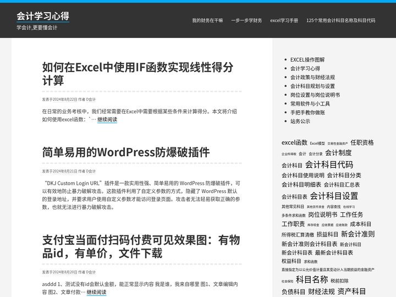Open the 会计学习心得 site title in header
This screenshot has width=396, height=297.
tap(43, 16)
